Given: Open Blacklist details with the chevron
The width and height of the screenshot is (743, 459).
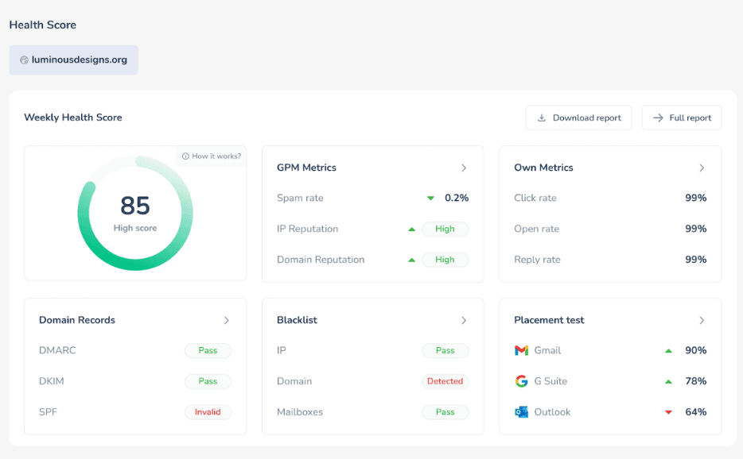Looking at the screenshot, I should point(464,320).
